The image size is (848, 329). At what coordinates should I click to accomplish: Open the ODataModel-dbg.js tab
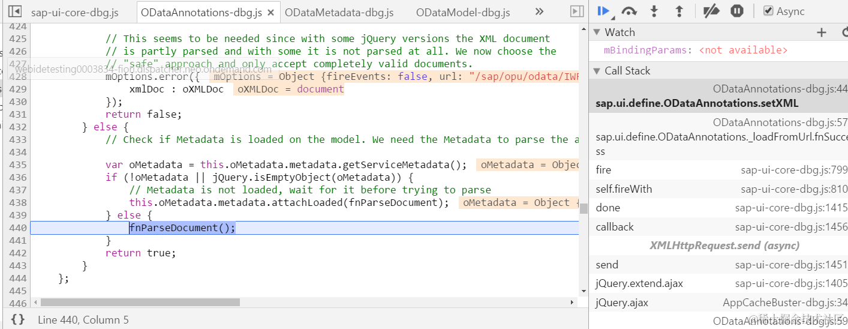463,12
